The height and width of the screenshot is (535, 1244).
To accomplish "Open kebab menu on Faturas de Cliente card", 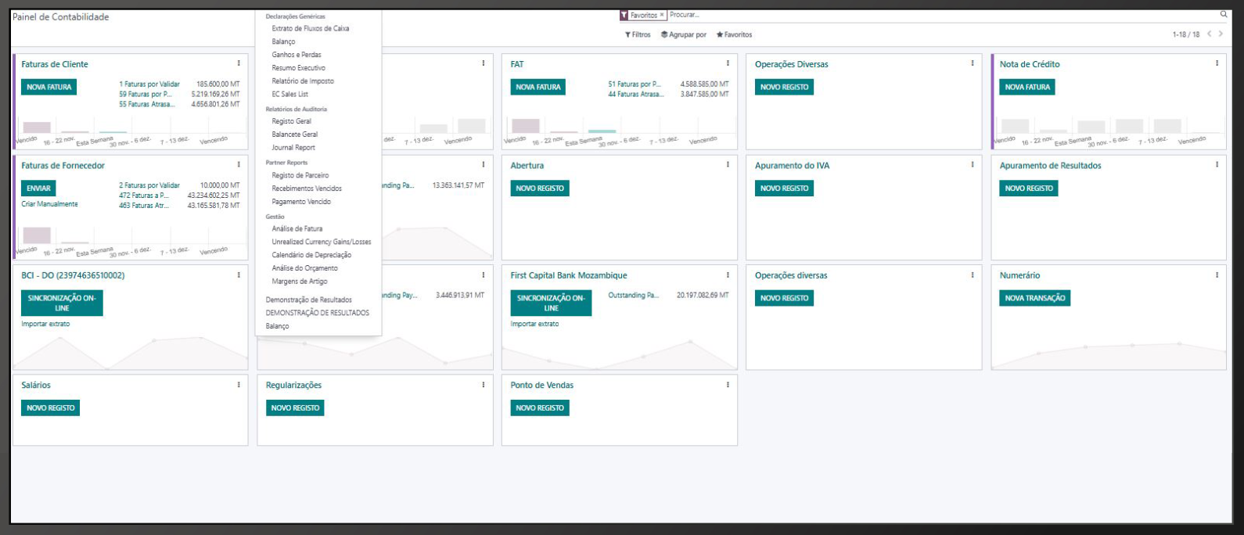I will [239, 63].
